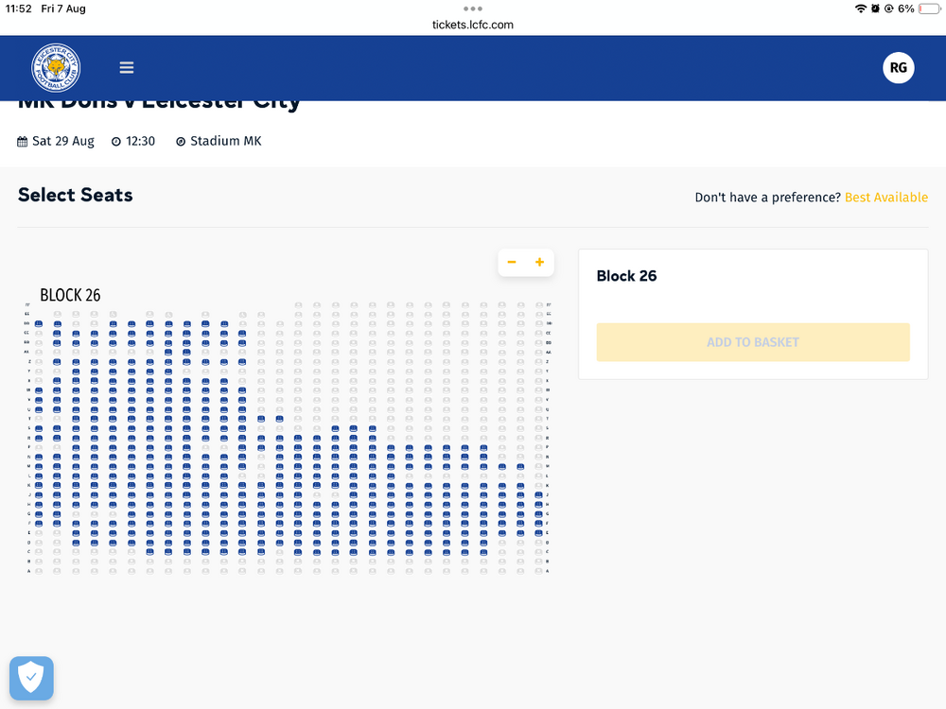
Task: Tap the tickets.lcfc.com address bar
Action: pos(473,25)
